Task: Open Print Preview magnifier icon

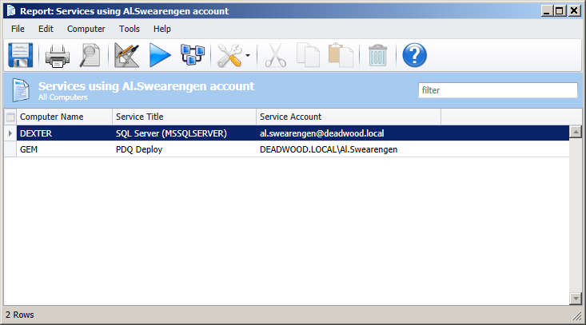Action: coord(90,56)
